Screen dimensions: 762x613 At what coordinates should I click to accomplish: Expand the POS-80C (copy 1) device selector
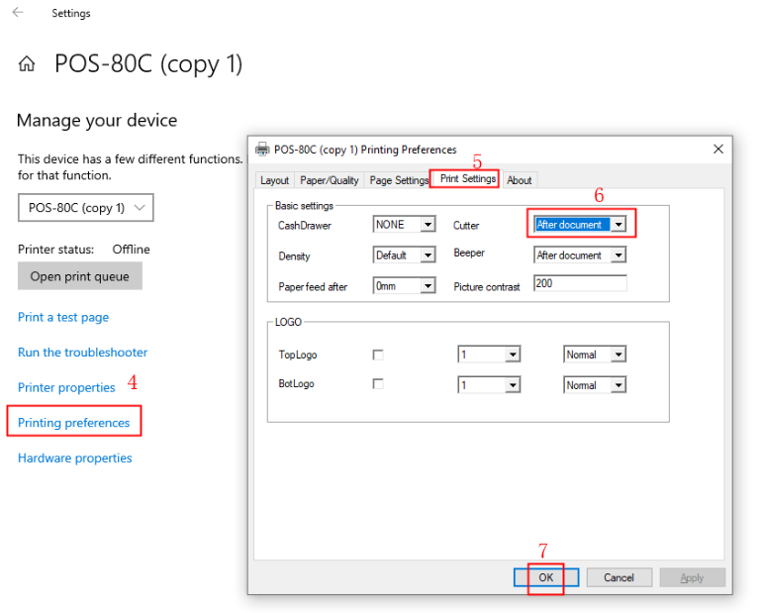86,208
